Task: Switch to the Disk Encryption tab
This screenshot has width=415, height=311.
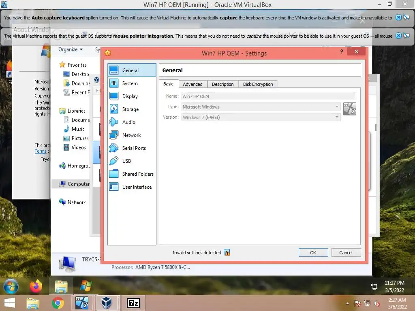Action: 258,84
